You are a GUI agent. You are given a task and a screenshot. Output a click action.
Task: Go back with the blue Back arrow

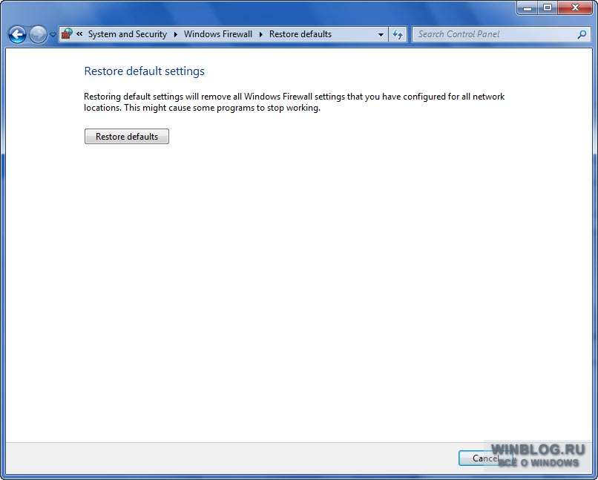click(17, 35)
